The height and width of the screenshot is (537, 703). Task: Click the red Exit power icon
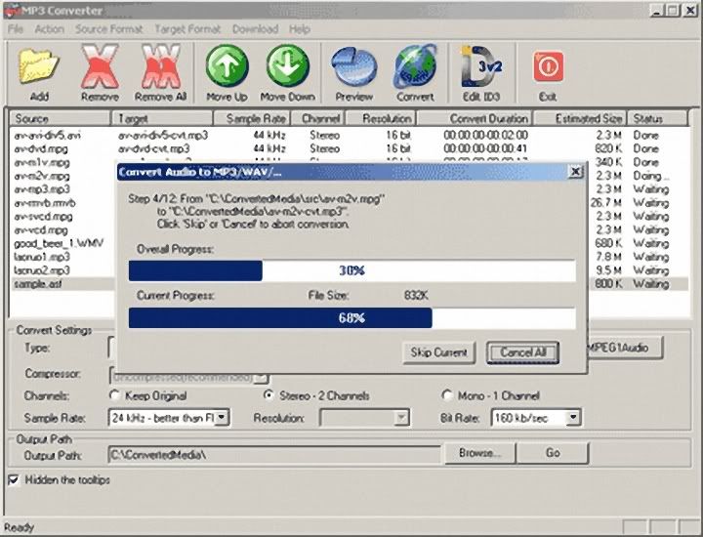point(548,66)
